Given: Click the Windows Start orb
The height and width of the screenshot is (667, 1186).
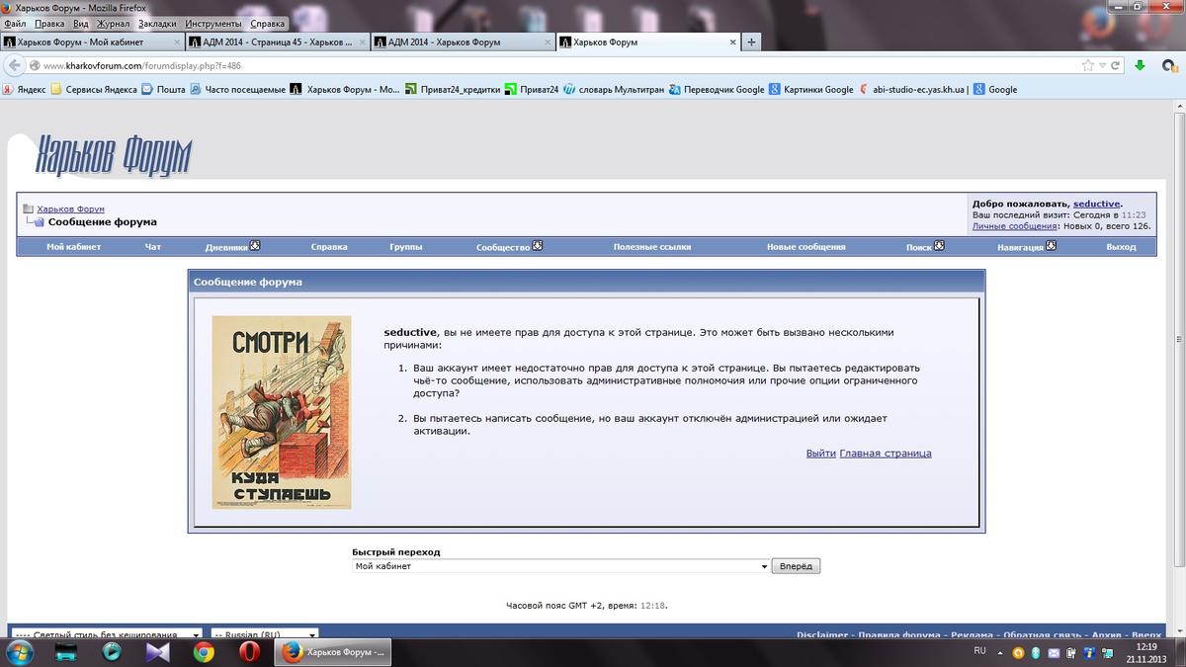Looking at the screenshot, I should click(x=19, y=652).
